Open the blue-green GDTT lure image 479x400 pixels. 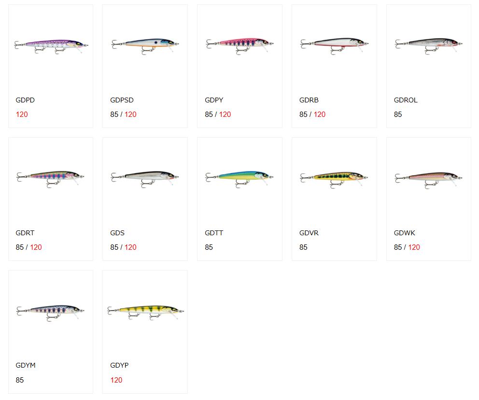[239, 177]
